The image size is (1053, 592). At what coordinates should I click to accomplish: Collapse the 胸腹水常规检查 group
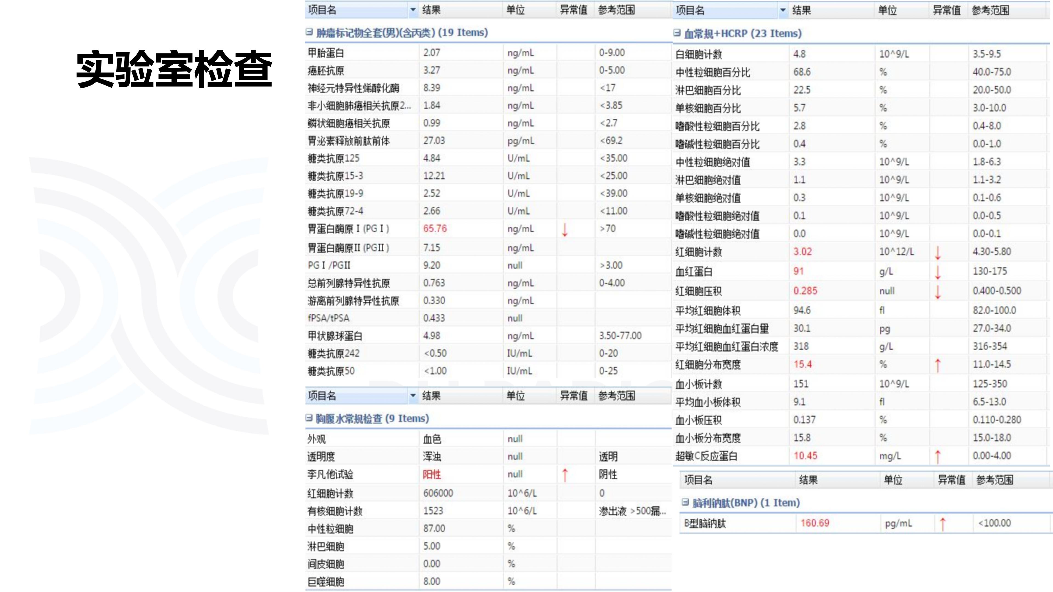(x=309, y=418)
